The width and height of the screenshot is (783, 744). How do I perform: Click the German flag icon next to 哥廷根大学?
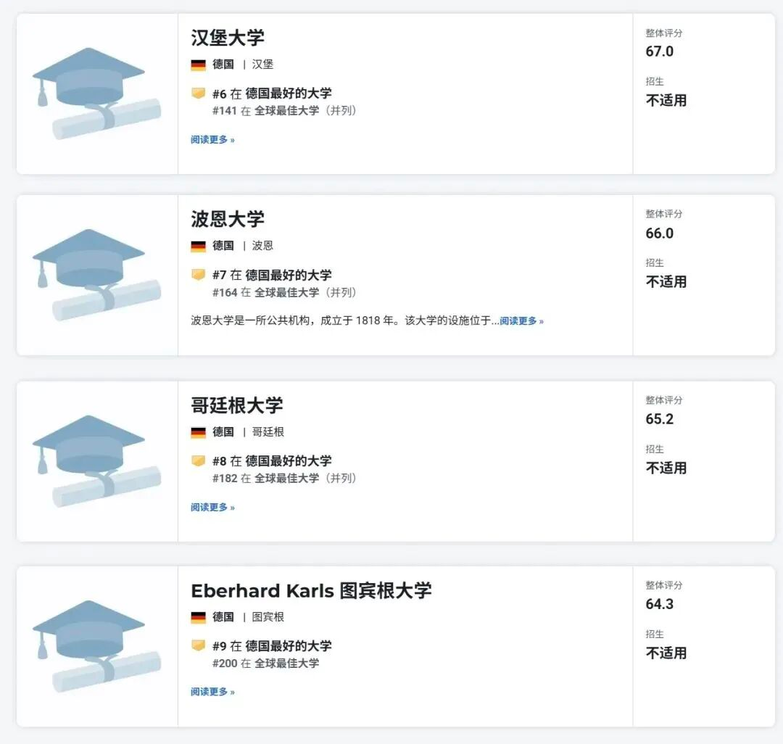pyautogui.click(x=197, y=431)
